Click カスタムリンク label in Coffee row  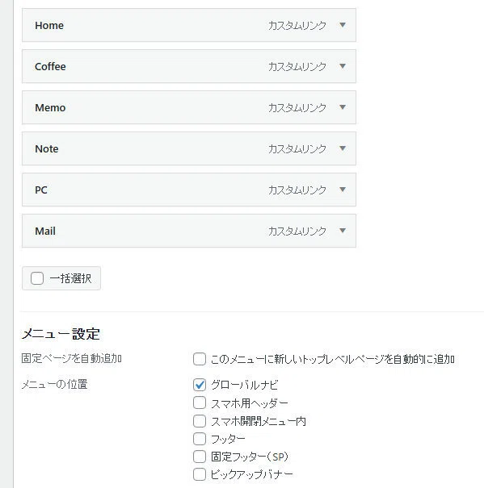tap(297, 66)
